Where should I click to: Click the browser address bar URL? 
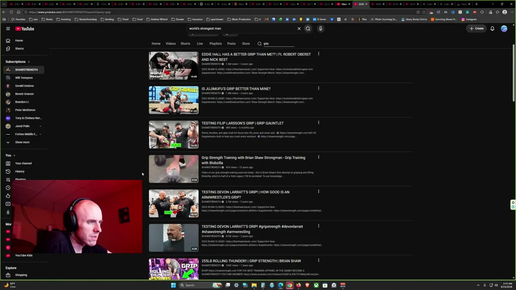(x=70, y=12)
